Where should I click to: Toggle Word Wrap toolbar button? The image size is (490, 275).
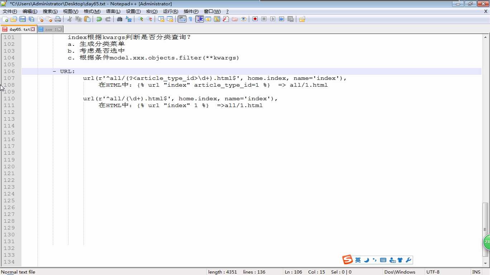(x=182, y=19)
